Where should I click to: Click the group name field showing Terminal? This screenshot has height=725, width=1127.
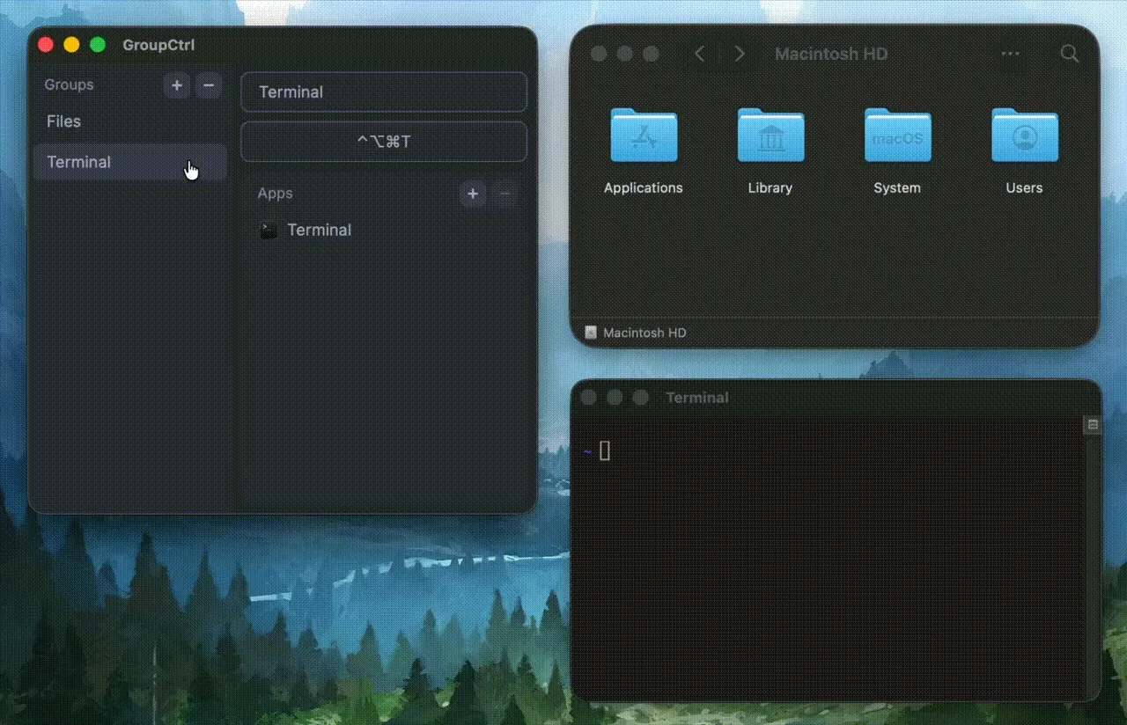(x=384, y=92)
